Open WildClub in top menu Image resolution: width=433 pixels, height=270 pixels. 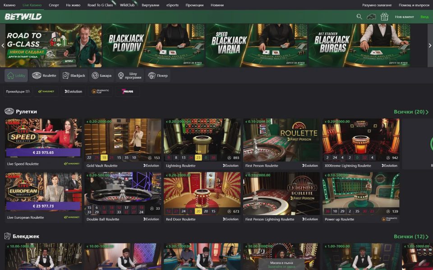[x=127, y=5]
